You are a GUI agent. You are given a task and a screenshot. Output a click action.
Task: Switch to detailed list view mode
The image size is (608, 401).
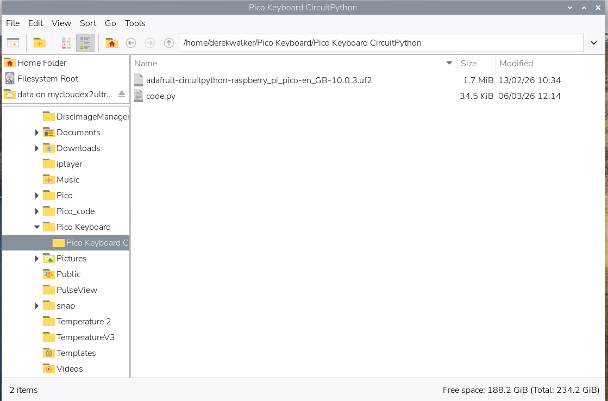pyautogui.click(x=85, y=43)
